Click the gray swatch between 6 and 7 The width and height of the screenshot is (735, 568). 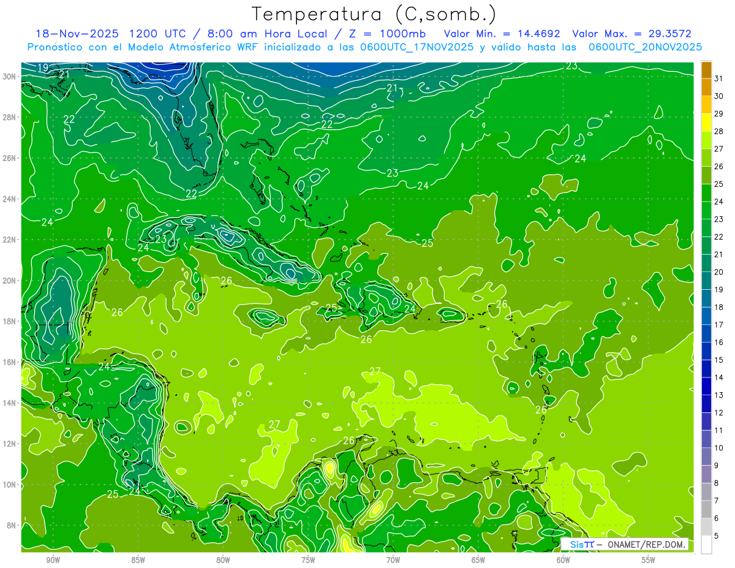[707, 510]
